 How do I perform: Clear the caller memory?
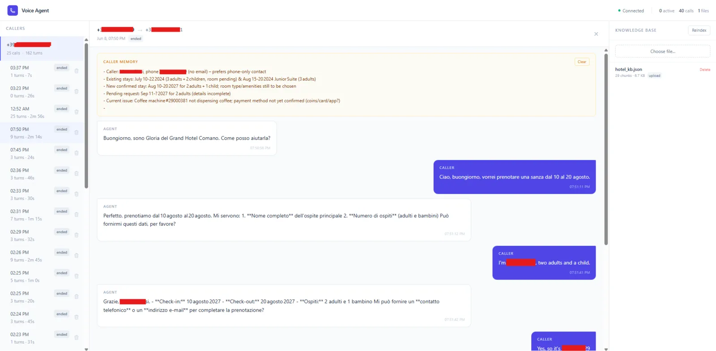tap(582, 62)
